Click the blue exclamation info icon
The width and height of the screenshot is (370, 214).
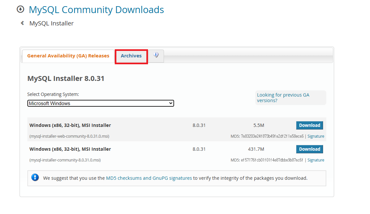coord(35,177)
